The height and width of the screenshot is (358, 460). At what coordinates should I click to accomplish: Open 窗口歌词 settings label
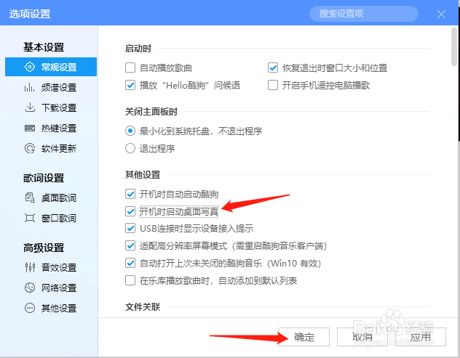pos(59,219)
